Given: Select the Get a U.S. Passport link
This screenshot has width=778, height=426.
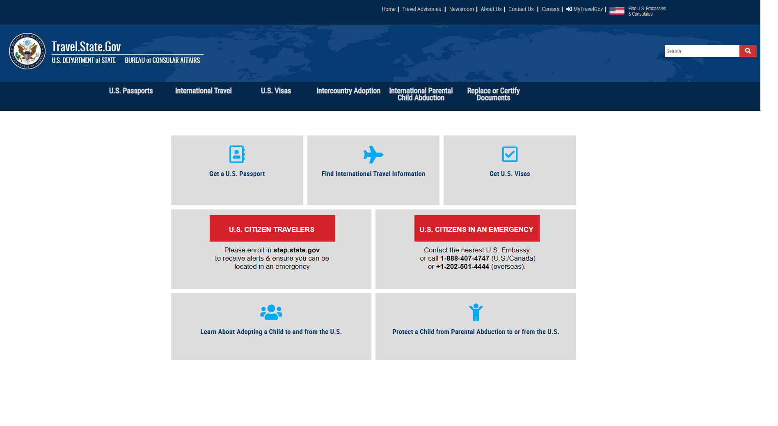Looking at the screenshot, I should [x=237, y=174].
